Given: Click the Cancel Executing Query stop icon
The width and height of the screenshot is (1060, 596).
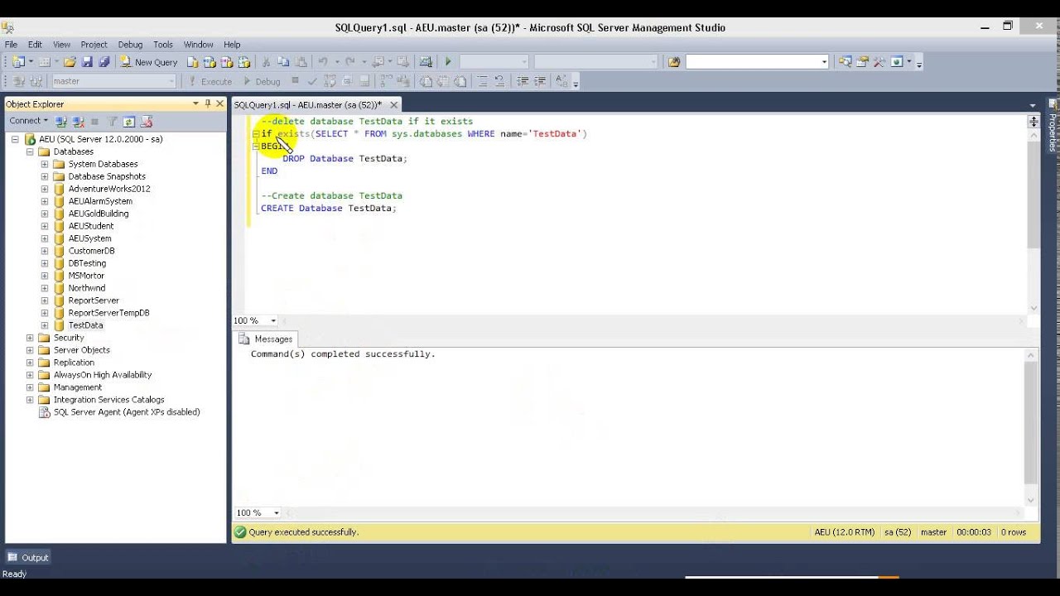Looking at the screenshot, I should pyautogui.click(x=295, y=80).
